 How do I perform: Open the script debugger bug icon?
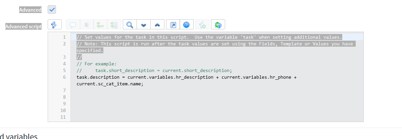point(218,25)
